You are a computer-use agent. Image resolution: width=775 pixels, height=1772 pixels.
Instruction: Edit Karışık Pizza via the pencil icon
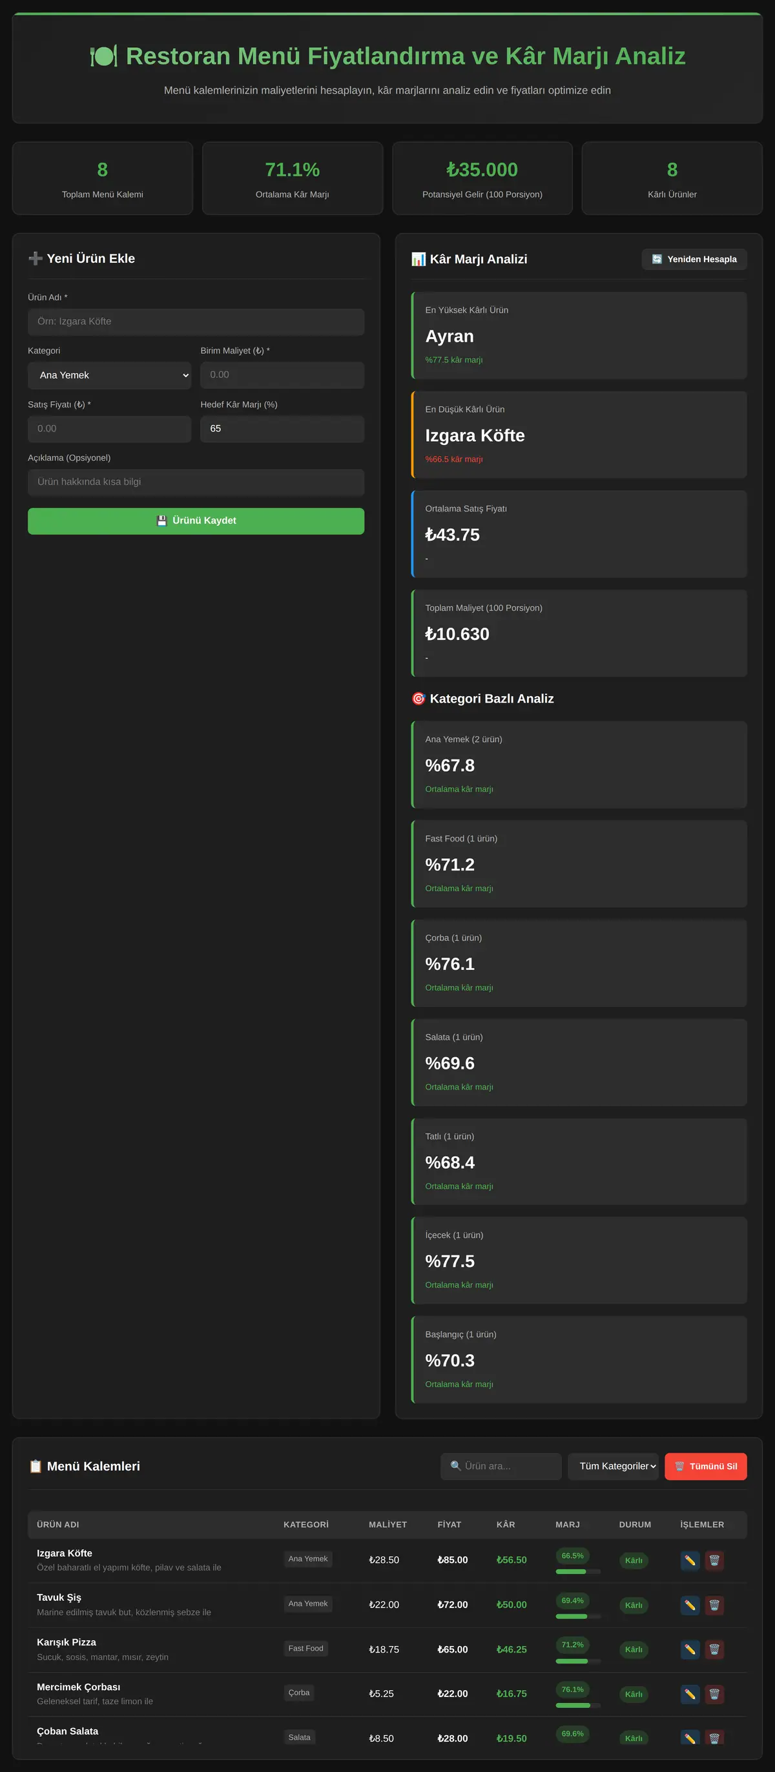(690, 1649)
